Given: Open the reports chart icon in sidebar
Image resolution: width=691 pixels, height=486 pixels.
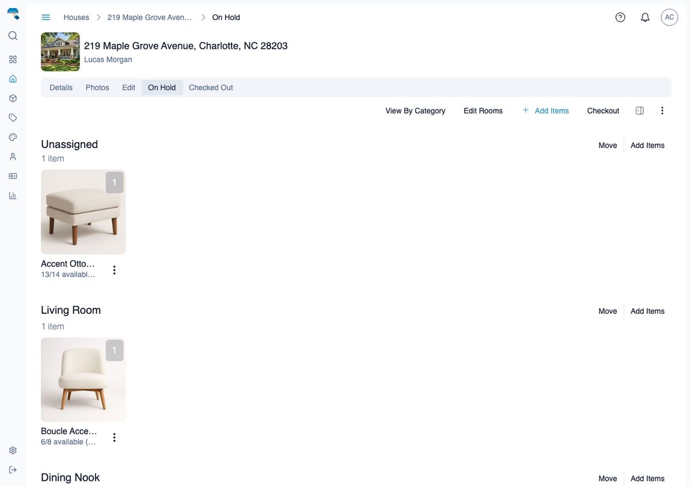Looking at the screenshot, I should click(13, 195).
